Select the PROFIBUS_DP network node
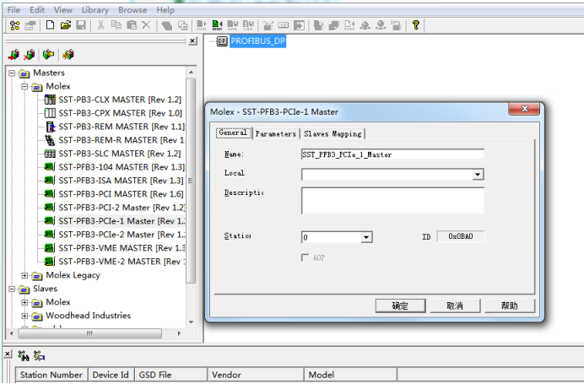Screen dimensions: 584x384 click(x=257, y=41)
